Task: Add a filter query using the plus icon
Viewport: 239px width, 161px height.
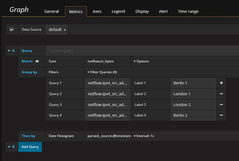Action: (x=221, y=83)
